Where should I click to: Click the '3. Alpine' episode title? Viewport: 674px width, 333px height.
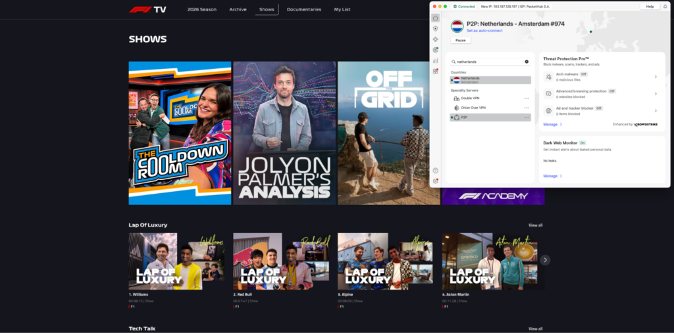[346, 295]
